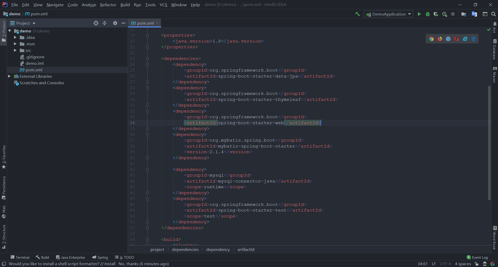The width and height of the screenshot is (498, 267).
Task: Toggle the 1: Project side tool window
Action: tap(4, 32)
